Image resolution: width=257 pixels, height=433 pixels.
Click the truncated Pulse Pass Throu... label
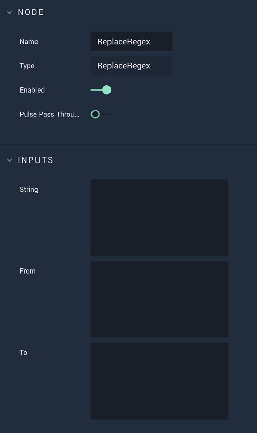(x=49, y=114)
